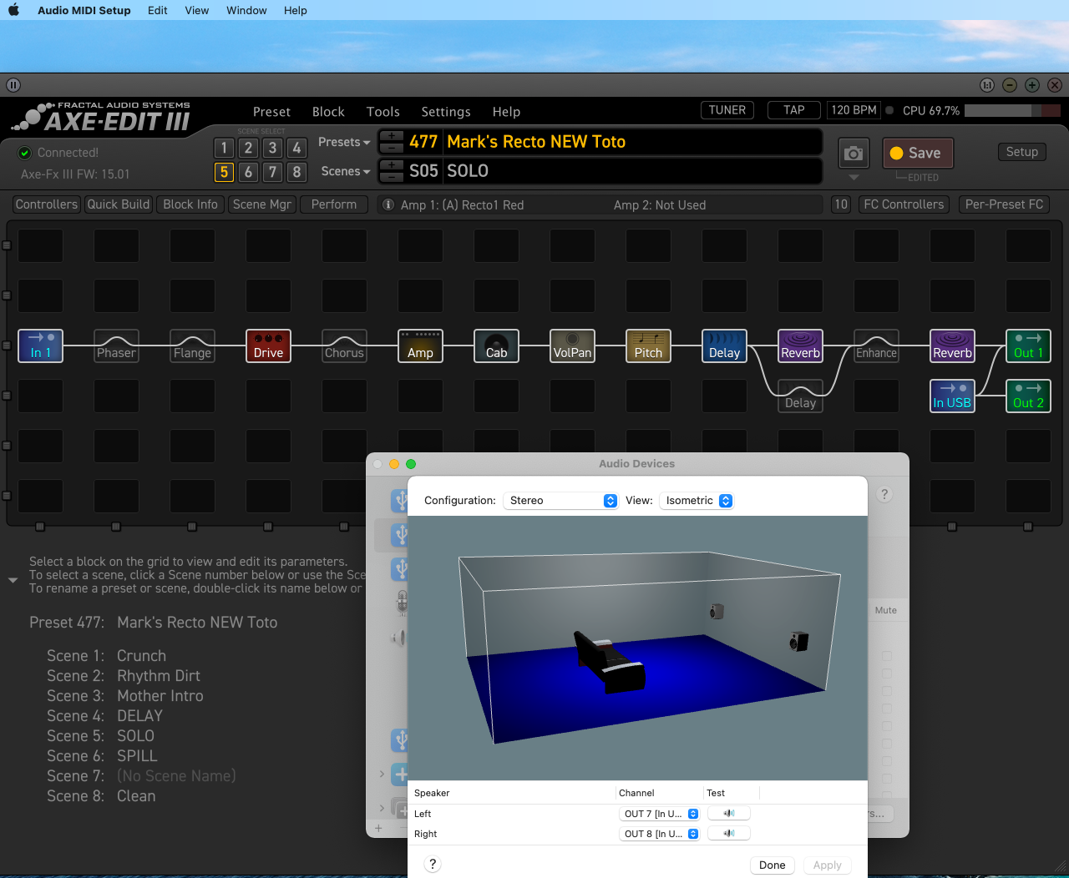Click the 120 BPM tempo field
This screenshot has width=1069, height=878.
(854, 110)
